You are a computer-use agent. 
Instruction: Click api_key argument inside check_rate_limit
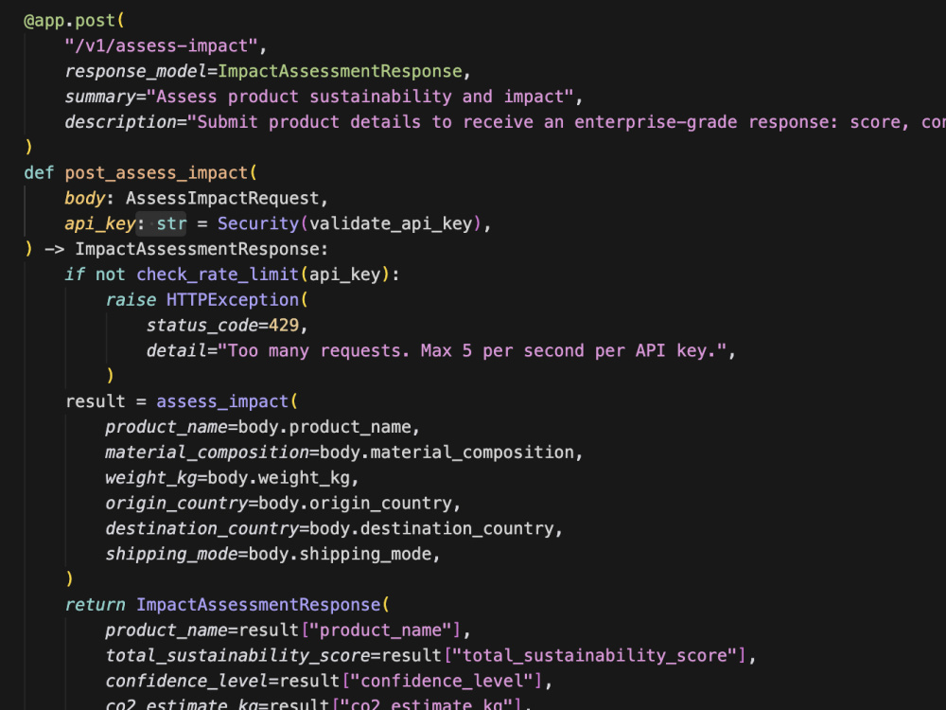tap(345, 275)
